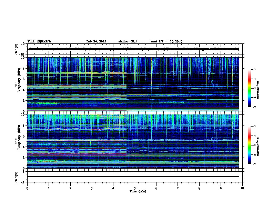Click the "0" tick on the time axis
Viewport: 273px width, 211px height.
pyautogui.click(x=27, y=188)
